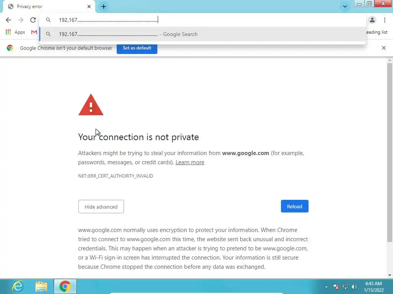
Task: Dismiss the default browser notification bar
Action: [383, 48]
